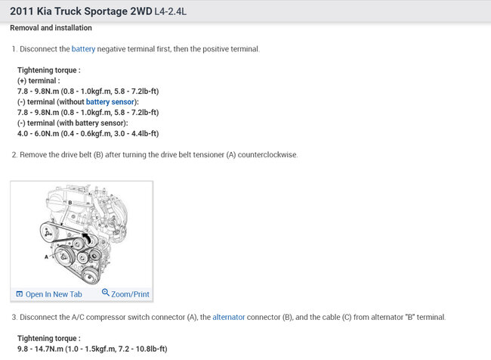Image resolution: width=491 pixels, height=360 pixels.
Task: Click the Zoom/Print text link
Action: [130, 294]
